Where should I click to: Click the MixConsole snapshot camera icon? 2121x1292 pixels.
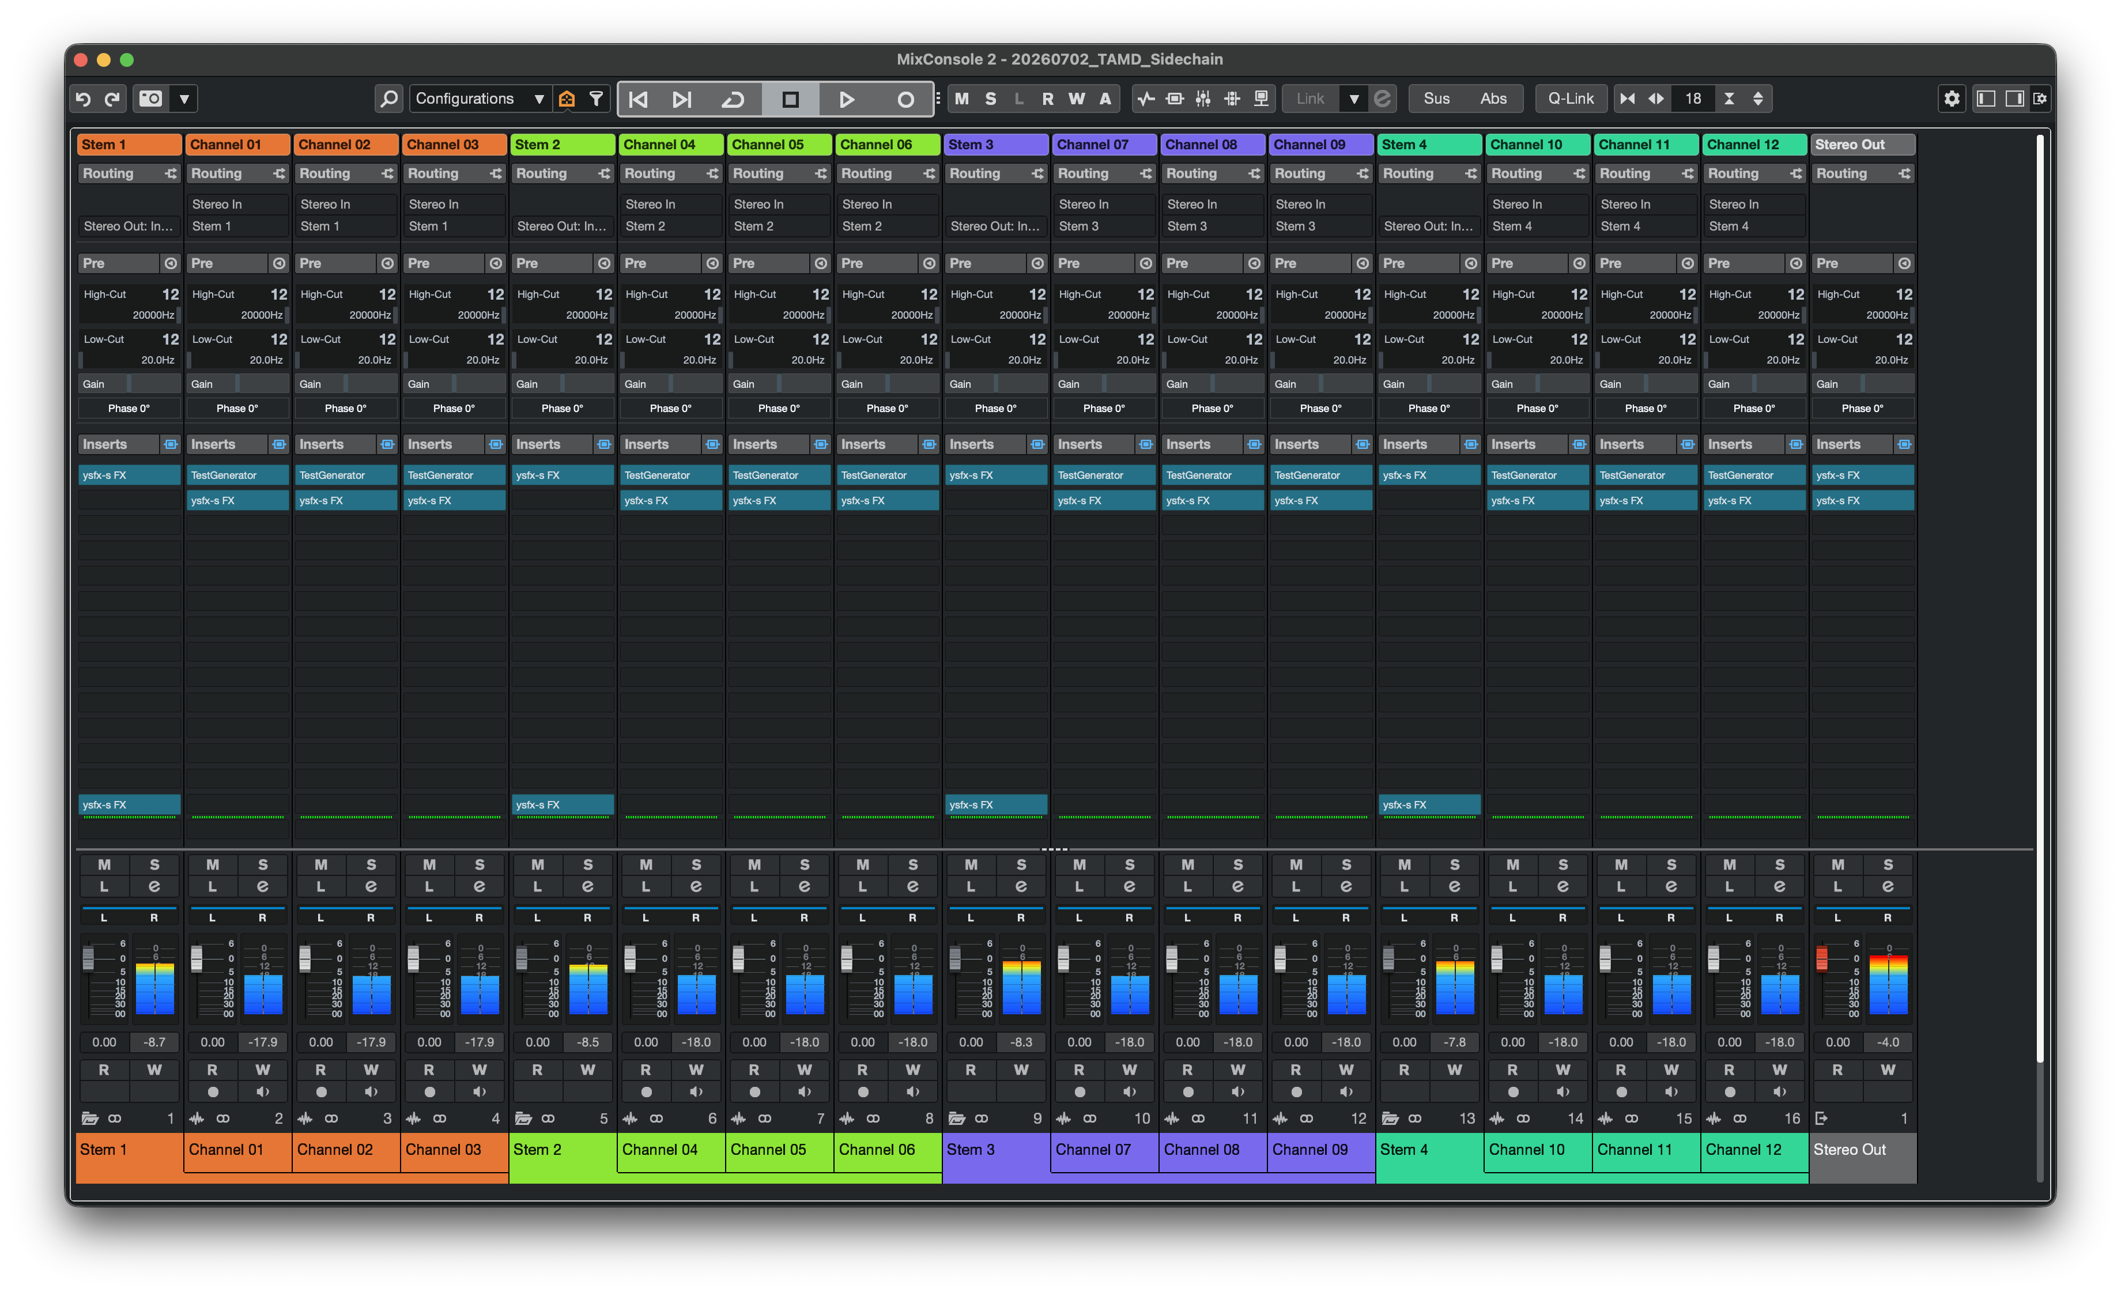(150, 99)
